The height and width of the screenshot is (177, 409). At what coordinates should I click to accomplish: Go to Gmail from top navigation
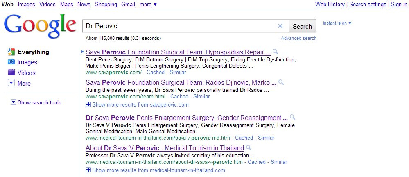pos(128,5)
